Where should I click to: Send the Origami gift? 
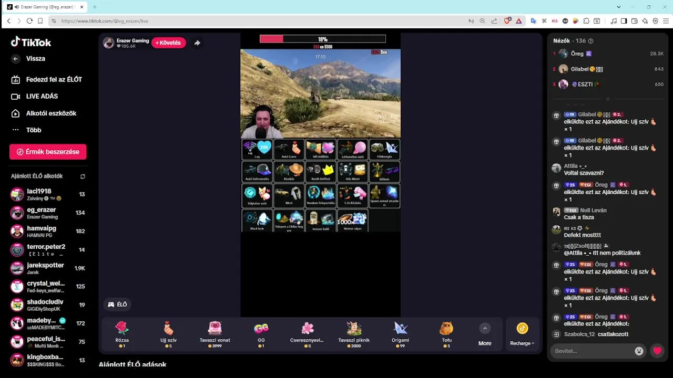tap(400, 334)
